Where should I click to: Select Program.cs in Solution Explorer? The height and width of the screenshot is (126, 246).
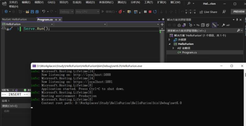tap(189, 53)
